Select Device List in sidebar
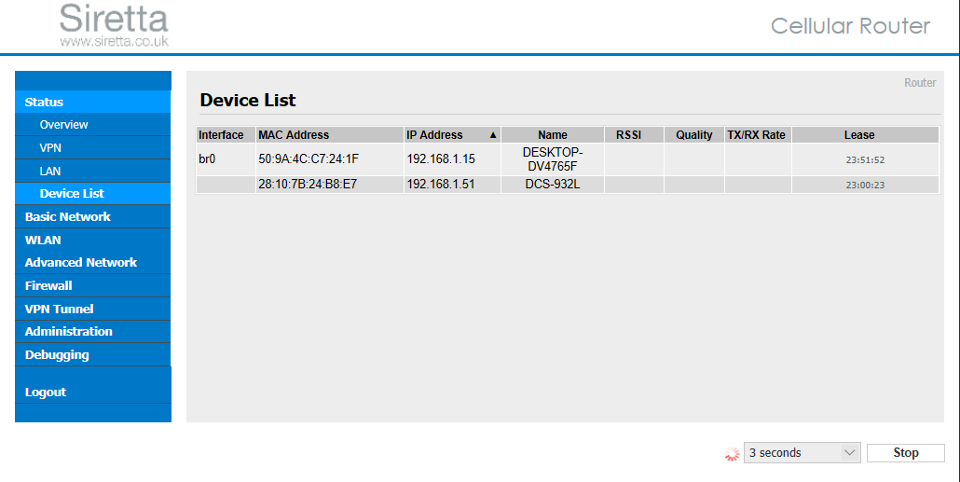Screen dimensions: 960x482 (x=92, y=194)
